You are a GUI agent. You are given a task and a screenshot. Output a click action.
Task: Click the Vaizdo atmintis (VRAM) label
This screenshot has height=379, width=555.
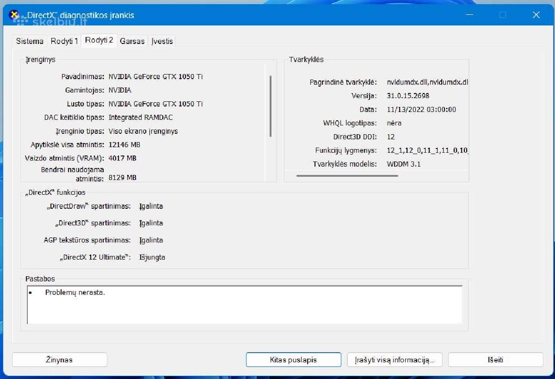tap(64, 158)
